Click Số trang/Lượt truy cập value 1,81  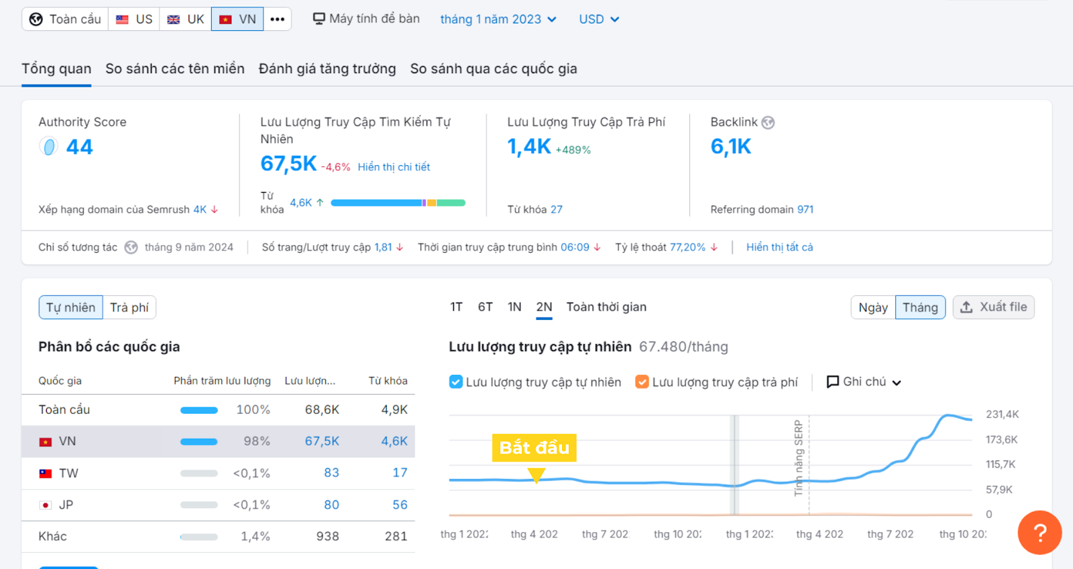coord(383,248)
